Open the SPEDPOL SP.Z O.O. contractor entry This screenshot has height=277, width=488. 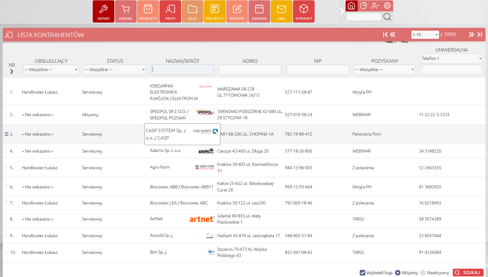pos(169,115)
